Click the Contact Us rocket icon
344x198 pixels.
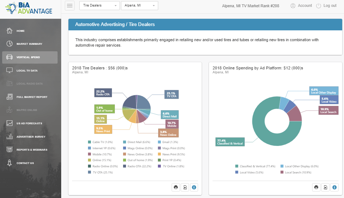9,163
